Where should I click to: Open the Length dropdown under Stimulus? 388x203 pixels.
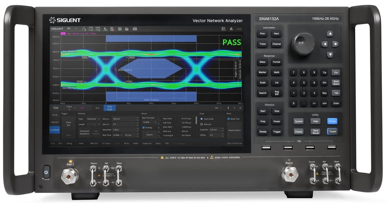(93, 124)
